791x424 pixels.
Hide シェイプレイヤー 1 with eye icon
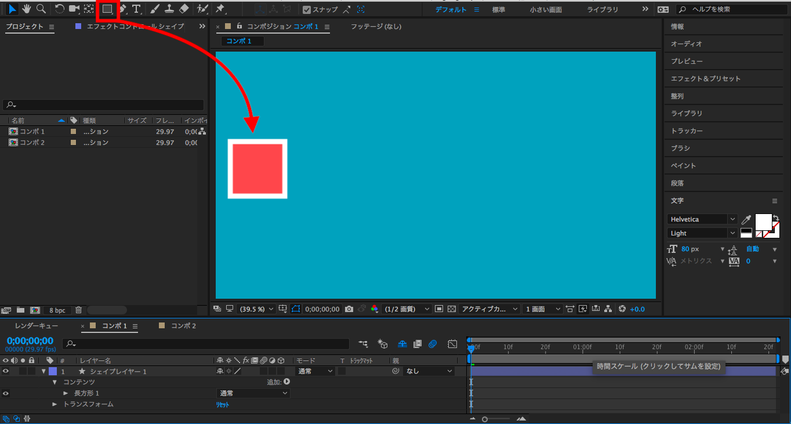pyautogui.click(x=5, y=371)
